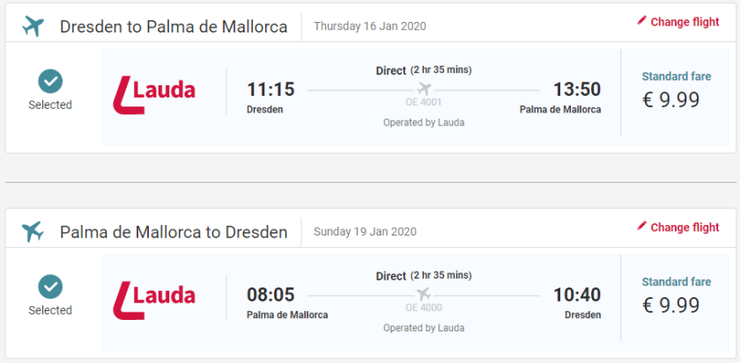Click the Thursday 16 Jan 2020 date label
The width and height of the screenshot is (740, 363).
tap(370, 26)
